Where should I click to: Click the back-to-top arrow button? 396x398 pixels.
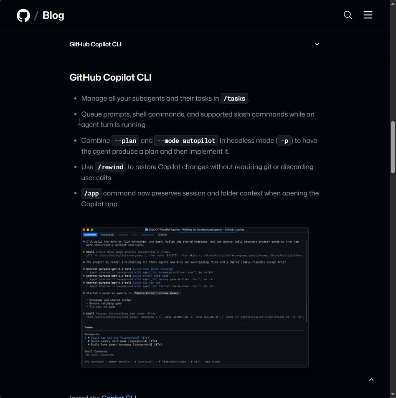tap(371, 380)
